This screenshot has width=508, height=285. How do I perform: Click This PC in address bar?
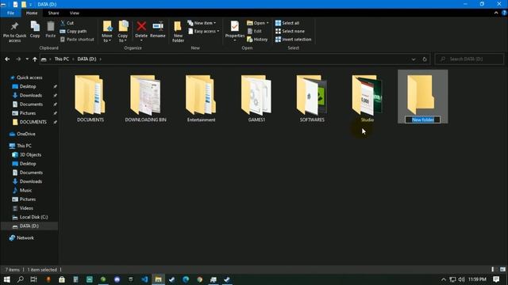click(x=62, y=59)
